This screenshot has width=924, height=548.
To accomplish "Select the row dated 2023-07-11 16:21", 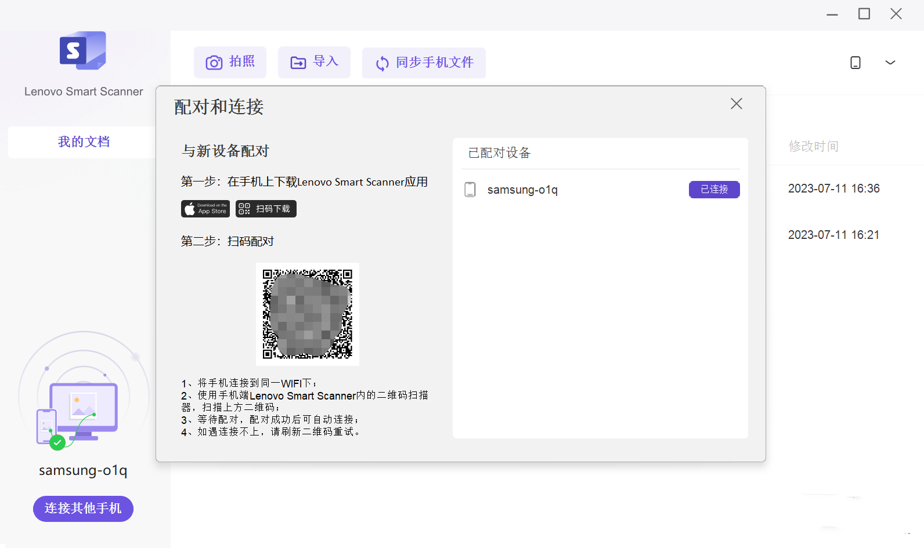I will coord(833,235).
